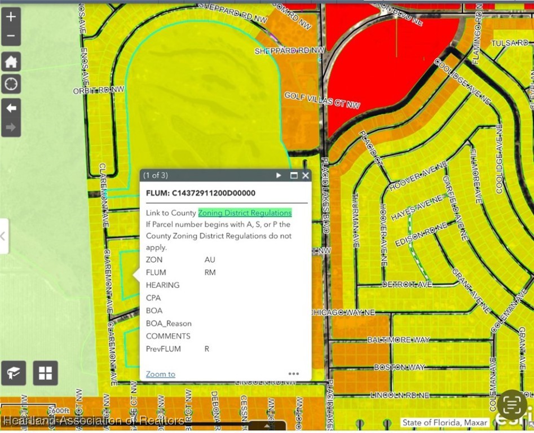Zoom in on the map
The image size is (534, 433).
[x=11, y=17]
